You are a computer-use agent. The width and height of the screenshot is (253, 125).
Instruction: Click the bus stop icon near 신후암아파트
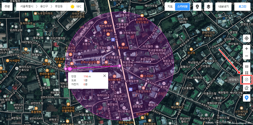pyautogui.click(x=131, y=89)
